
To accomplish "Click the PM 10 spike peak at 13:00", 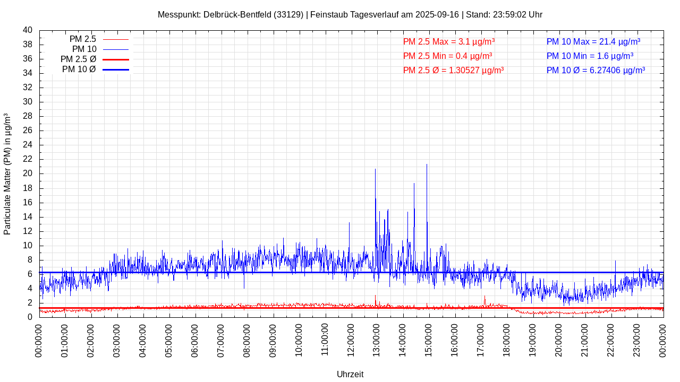I will [376, 170].
